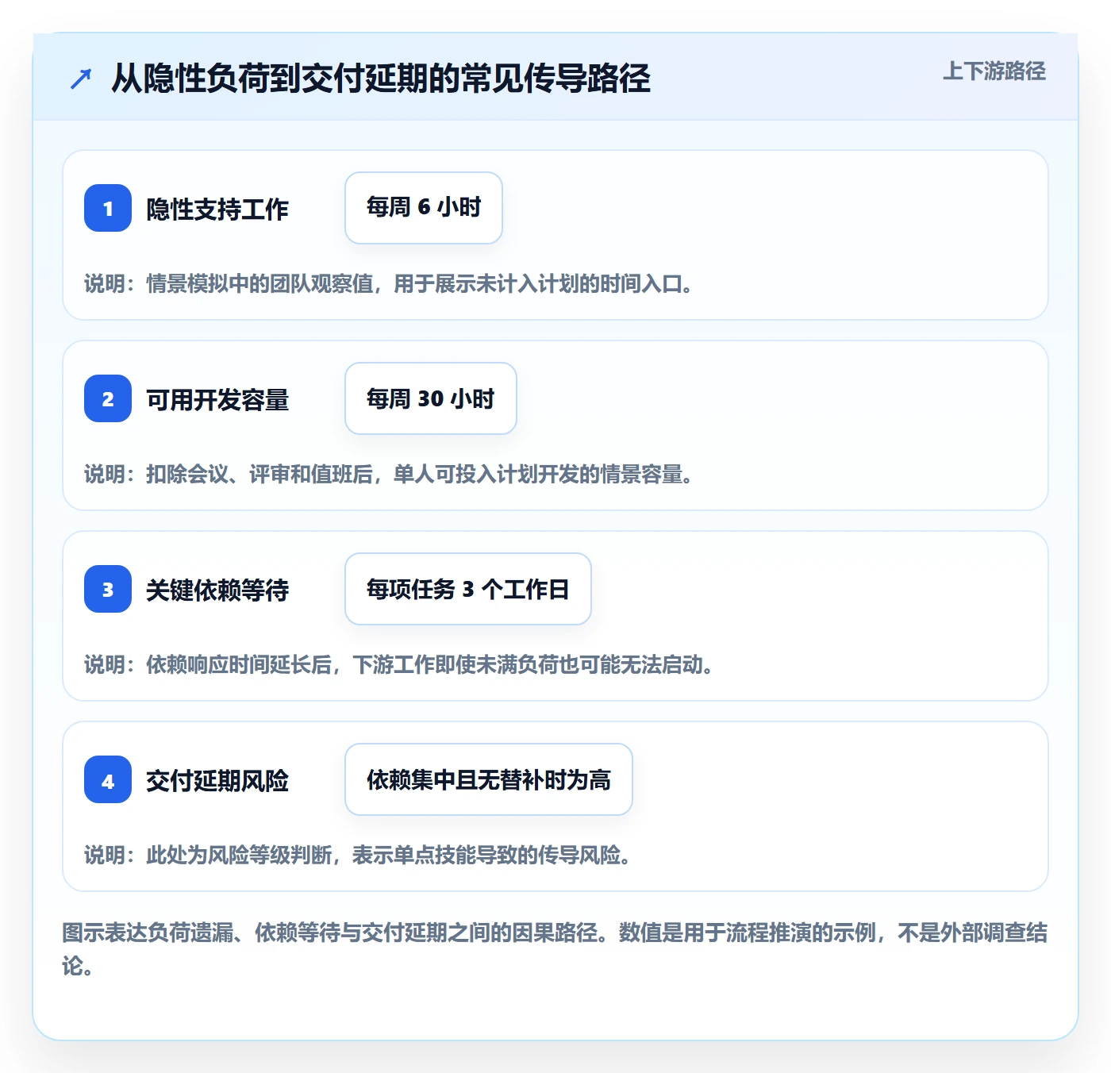Click the 上下游路径 label in the header
The height and width of the screenshot is (1073, 1111).
pyautogui.click(x=994, y=71)
